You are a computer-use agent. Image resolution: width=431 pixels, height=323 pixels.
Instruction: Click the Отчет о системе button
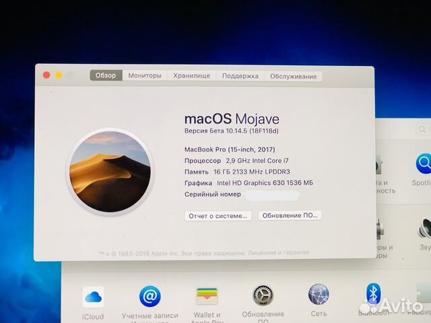[218, 216]
